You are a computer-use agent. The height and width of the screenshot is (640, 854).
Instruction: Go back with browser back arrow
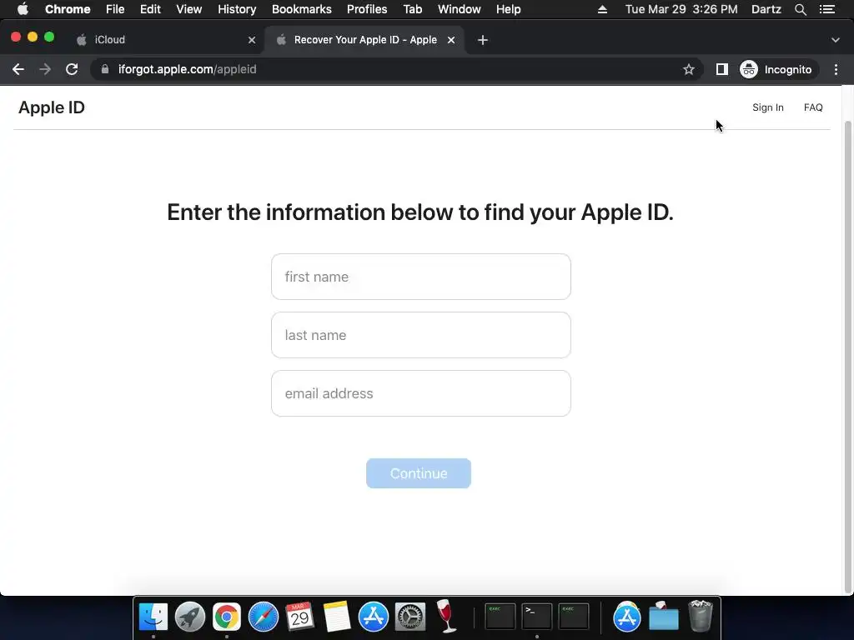coord(18,69)
